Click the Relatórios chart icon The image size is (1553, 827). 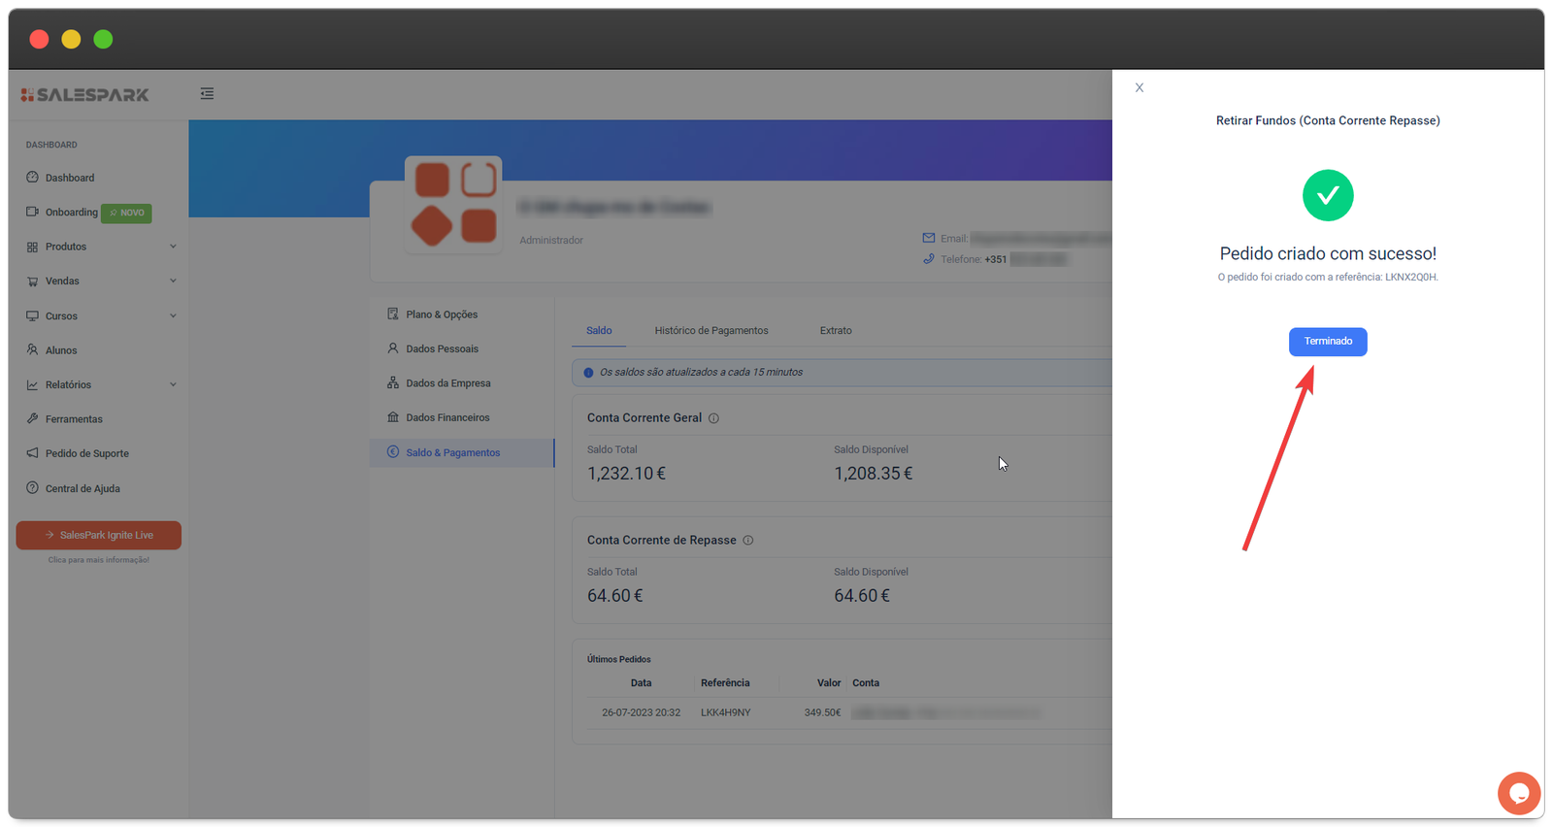32,384
